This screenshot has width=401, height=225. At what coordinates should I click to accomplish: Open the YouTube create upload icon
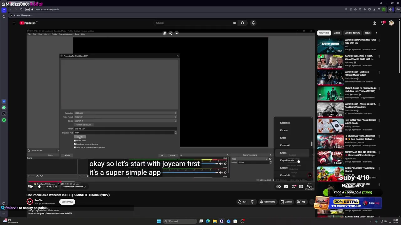pos(374,23)
